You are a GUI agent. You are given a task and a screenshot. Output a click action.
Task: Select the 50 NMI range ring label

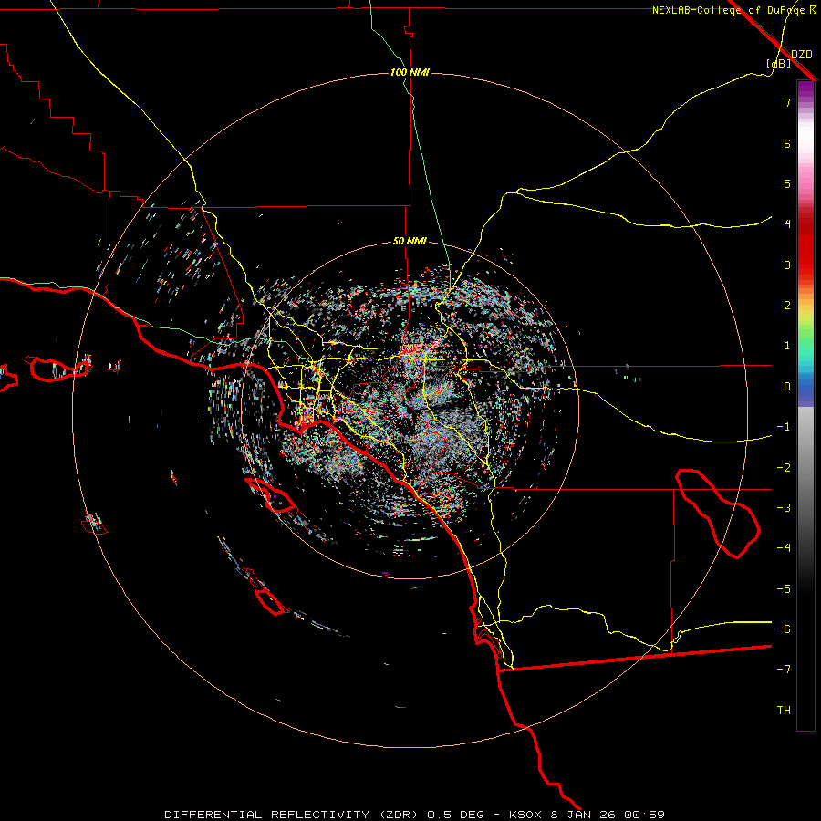click(x=410, y=242)
